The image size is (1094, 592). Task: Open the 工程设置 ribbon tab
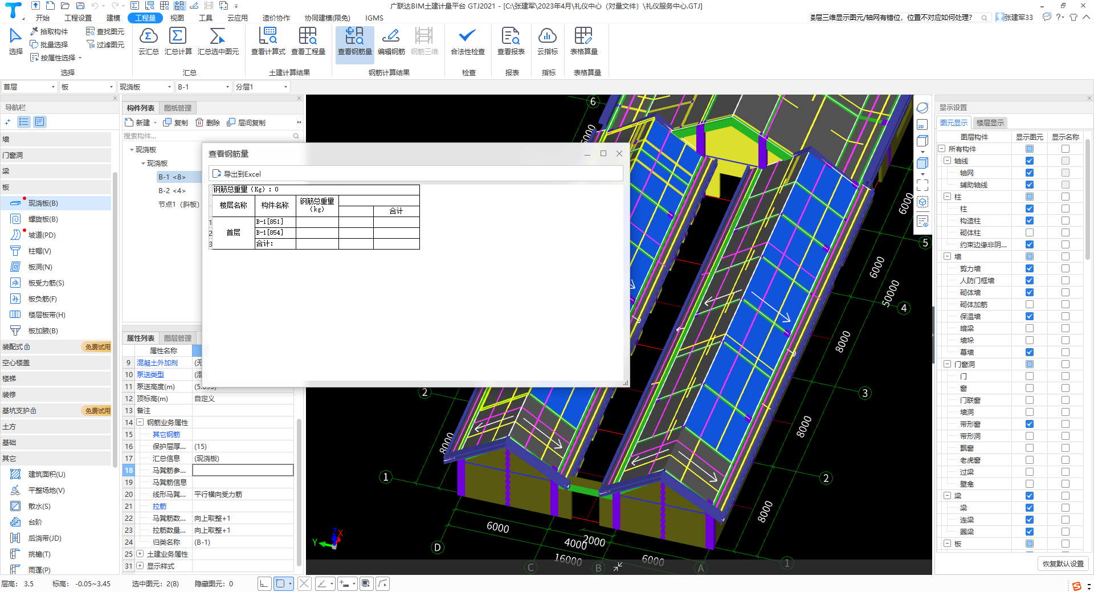(x=78, y=18)
